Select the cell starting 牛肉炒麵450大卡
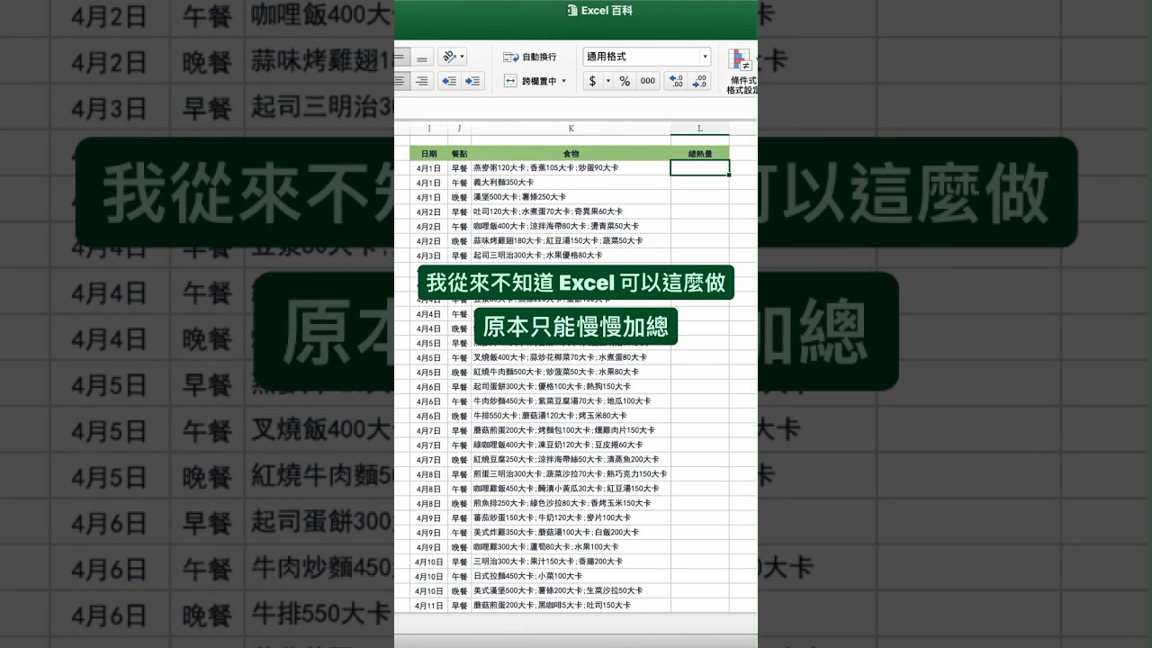1152x648 pixels. click(x=571, y=401)
